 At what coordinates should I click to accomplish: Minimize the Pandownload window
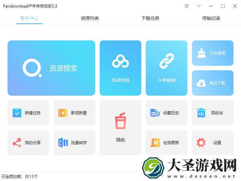[211, 6]
